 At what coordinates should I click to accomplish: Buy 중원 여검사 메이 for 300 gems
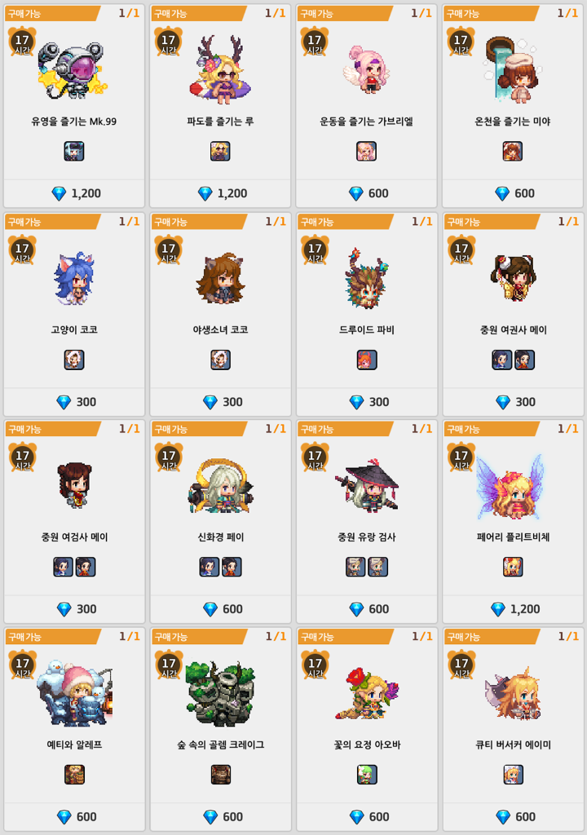[76, 608]
